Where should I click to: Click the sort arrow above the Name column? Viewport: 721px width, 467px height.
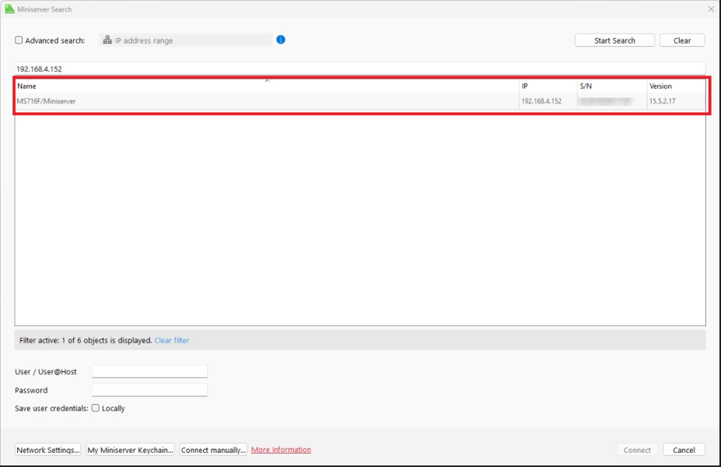267,80
